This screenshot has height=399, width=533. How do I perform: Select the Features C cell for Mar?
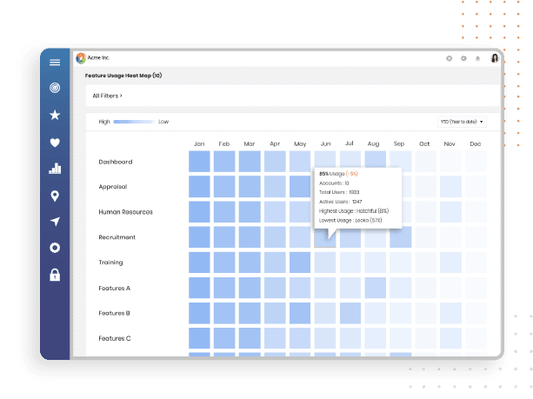click(x=250, y=338)
